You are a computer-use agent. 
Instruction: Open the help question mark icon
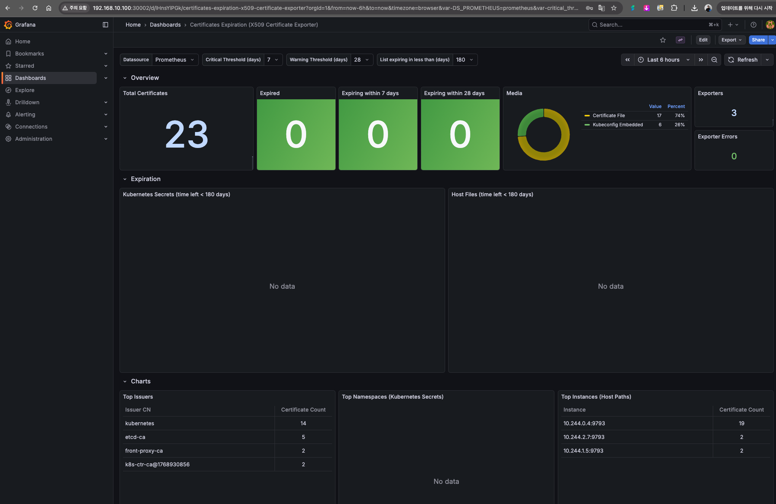click(753, 25)
